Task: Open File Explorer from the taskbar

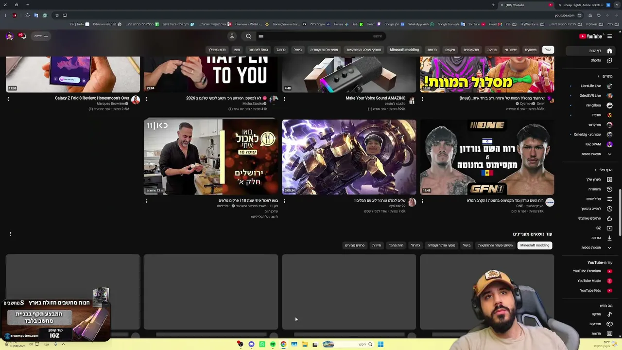Action: [x=305, y=345]
